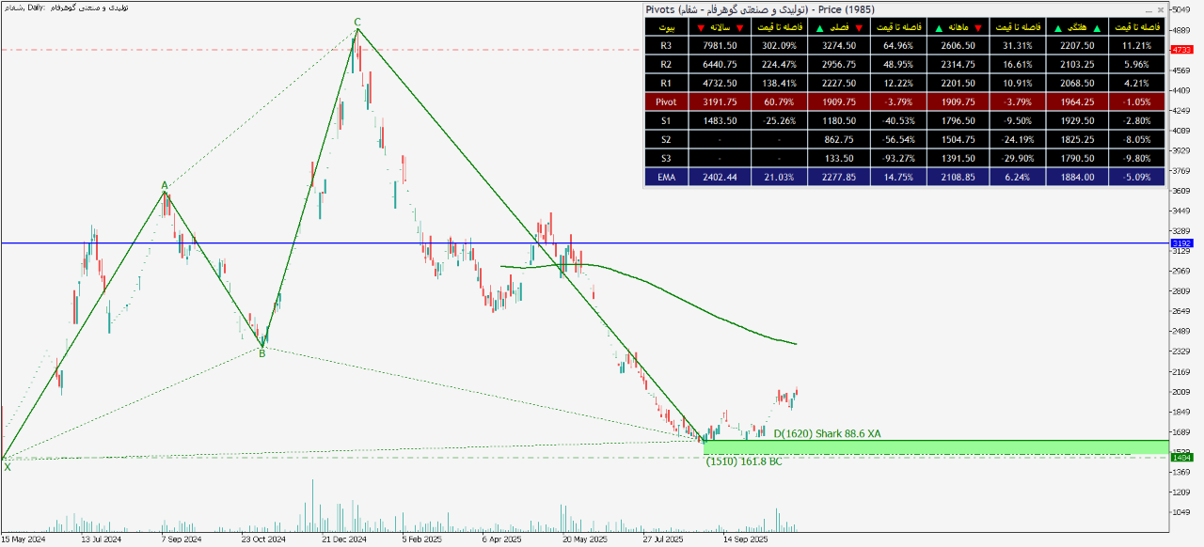Click the red arrow right of سالانه header
The image size is (1204, 547).
coord(741,27)
